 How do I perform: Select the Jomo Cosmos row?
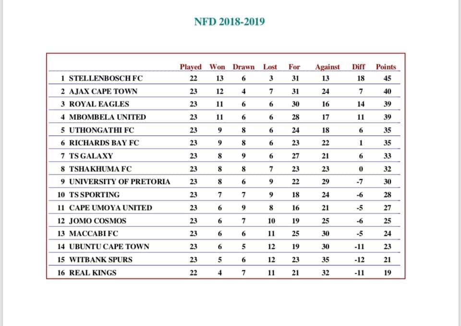(x=224, y=221)
